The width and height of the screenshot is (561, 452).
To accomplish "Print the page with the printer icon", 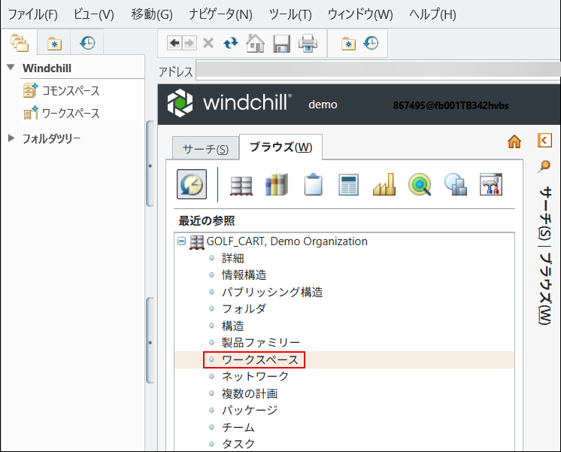I will [x=308, y=44].
